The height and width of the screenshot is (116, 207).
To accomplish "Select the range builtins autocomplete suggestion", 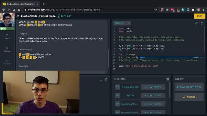I will click(170, 57).
